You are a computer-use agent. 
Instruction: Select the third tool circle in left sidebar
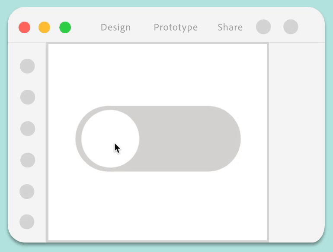click(x=28, y=129)
